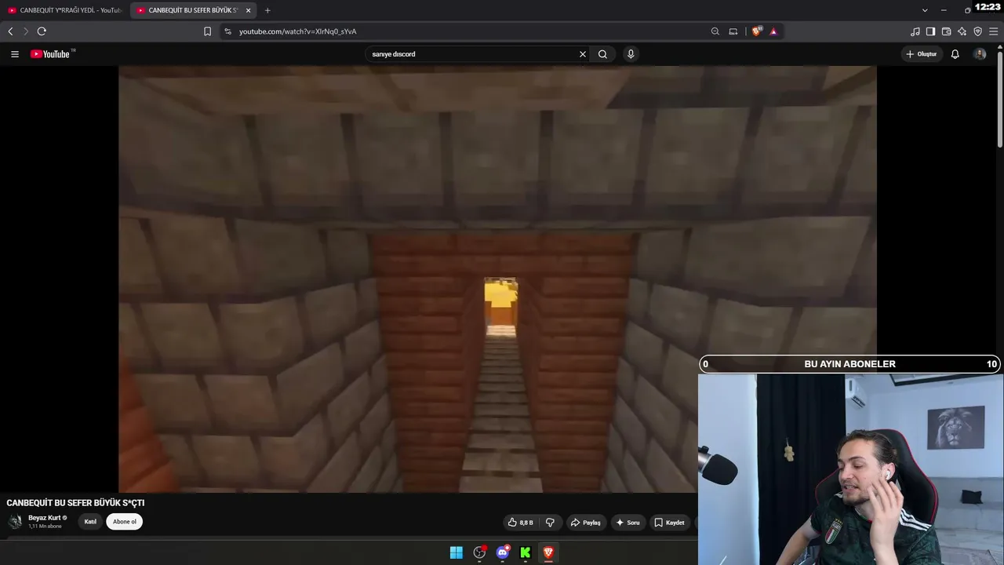Click the 1,11 Mn abone subscriber count
Image resolution: width=1004 pixels, height=565 pixels.
pyautogui.click(x=45, y=527)
